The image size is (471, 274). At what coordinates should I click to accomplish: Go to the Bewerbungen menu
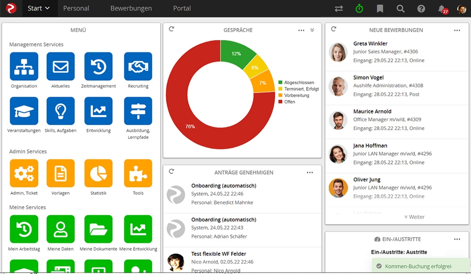click(131, 8)
